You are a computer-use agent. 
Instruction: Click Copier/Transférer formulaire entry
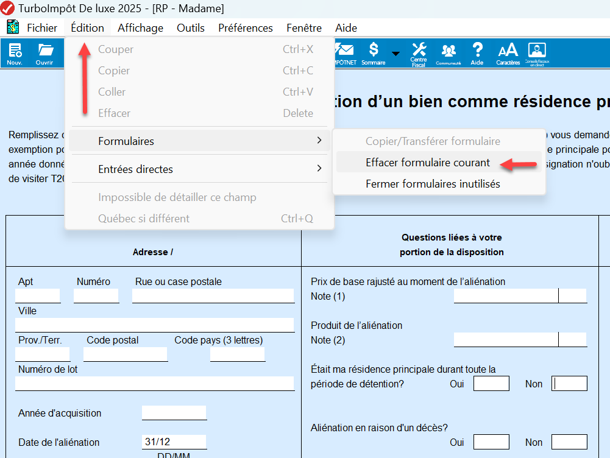[439, 141]
